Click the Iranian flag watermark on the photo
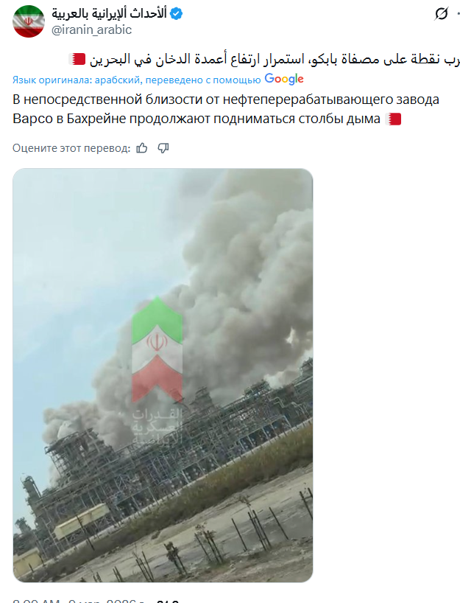 pyautogui.click(x=157, y=350)
